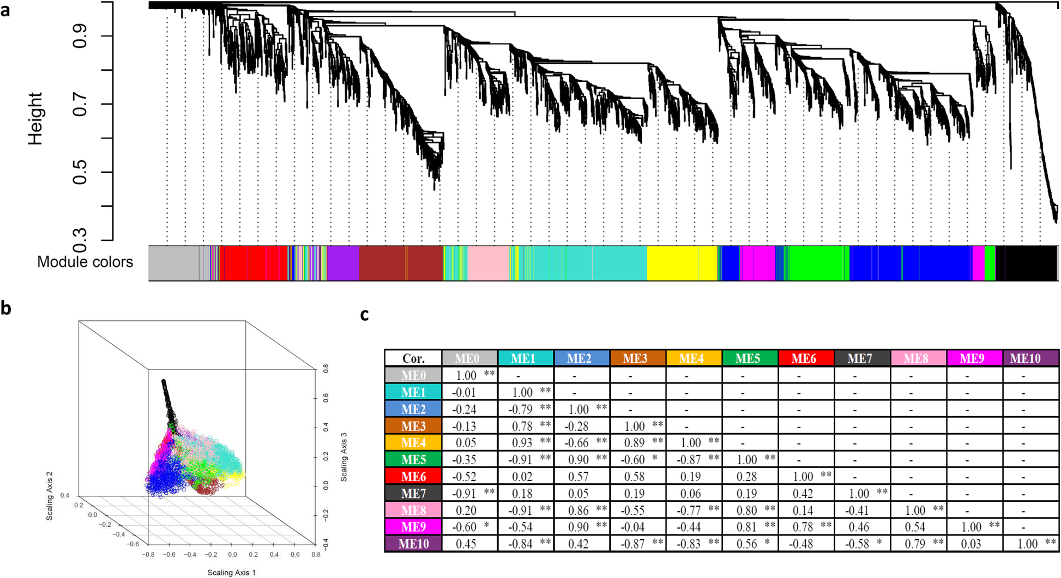Click the '-0.84' correlation cell
This screenshot has width=1061, height=578.
[526, 544]
